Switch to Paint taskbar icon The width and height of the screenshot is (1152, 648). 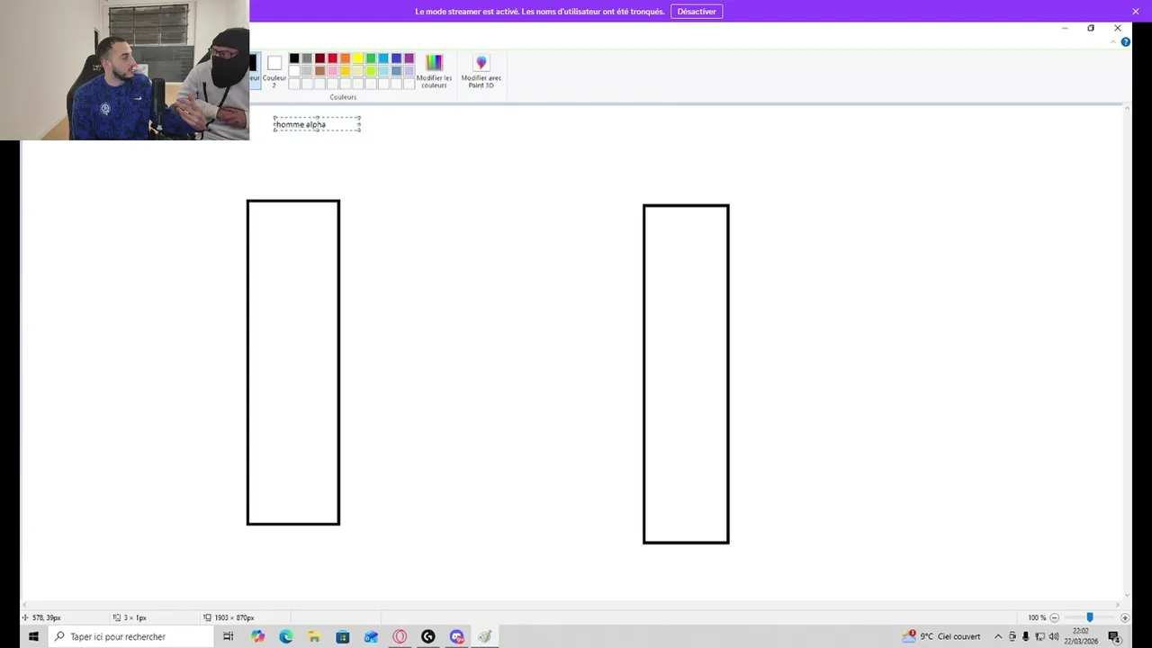tap(485, 636)
